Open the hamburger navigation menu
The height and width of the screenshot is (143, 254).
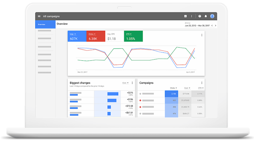[x=39, y=16]
